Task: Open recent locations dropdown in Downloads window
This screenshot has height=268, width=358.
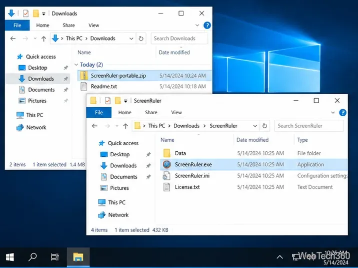Action: [x=35, y=39]
